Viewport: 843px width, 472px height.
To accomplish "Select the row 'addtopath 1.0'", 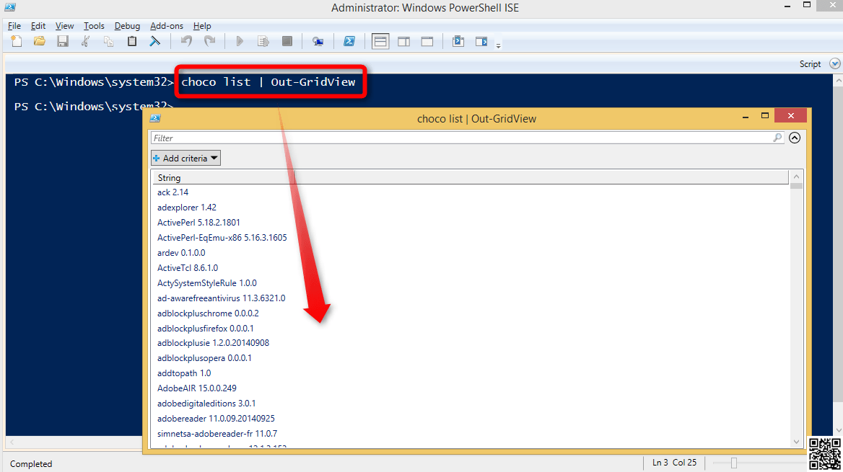I will (x=471, y=373).
